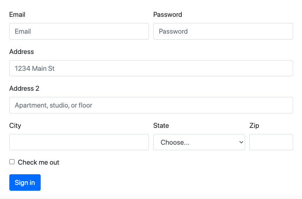Click the Zip label text
The height and width of the screenshot is (199, 302).
pos(254,125)
